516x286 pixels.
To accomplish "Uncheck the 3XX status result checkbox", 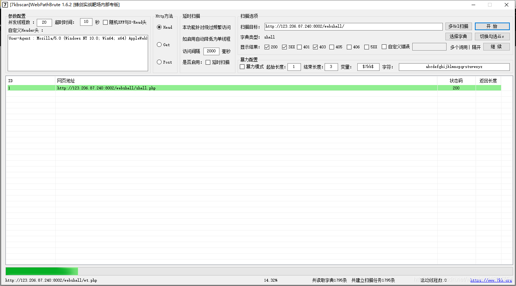I will pos(285,47).
